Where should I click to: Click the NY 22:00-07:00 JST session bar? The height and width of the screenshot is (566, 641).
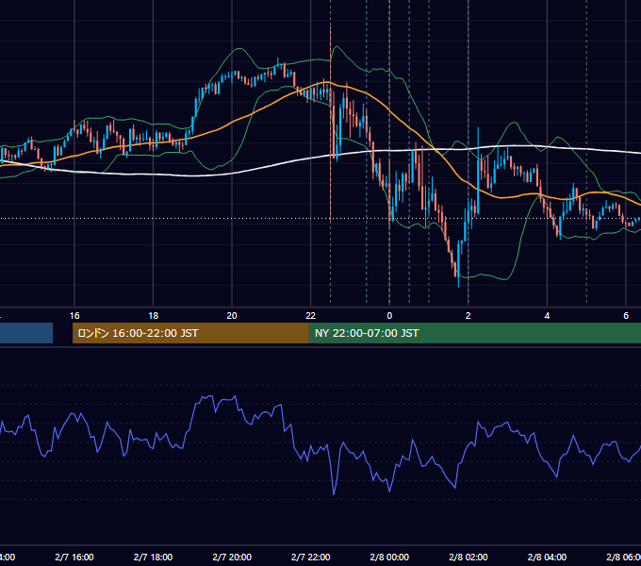[x=474, y=333]
